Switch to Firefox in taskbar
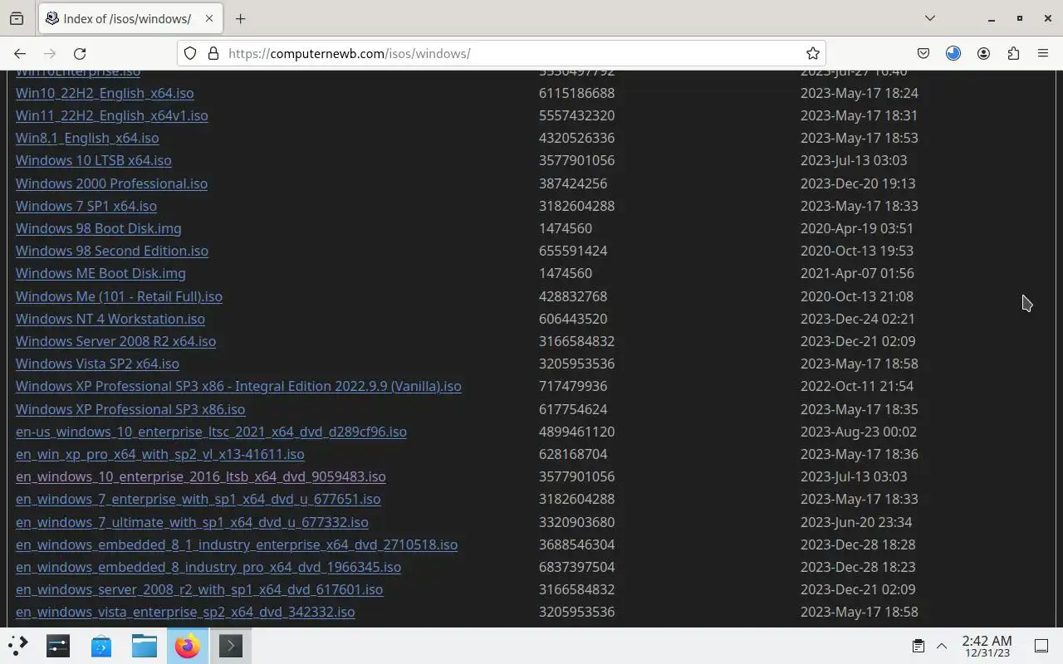This screenshot has height=664, width=1063. 188,646
